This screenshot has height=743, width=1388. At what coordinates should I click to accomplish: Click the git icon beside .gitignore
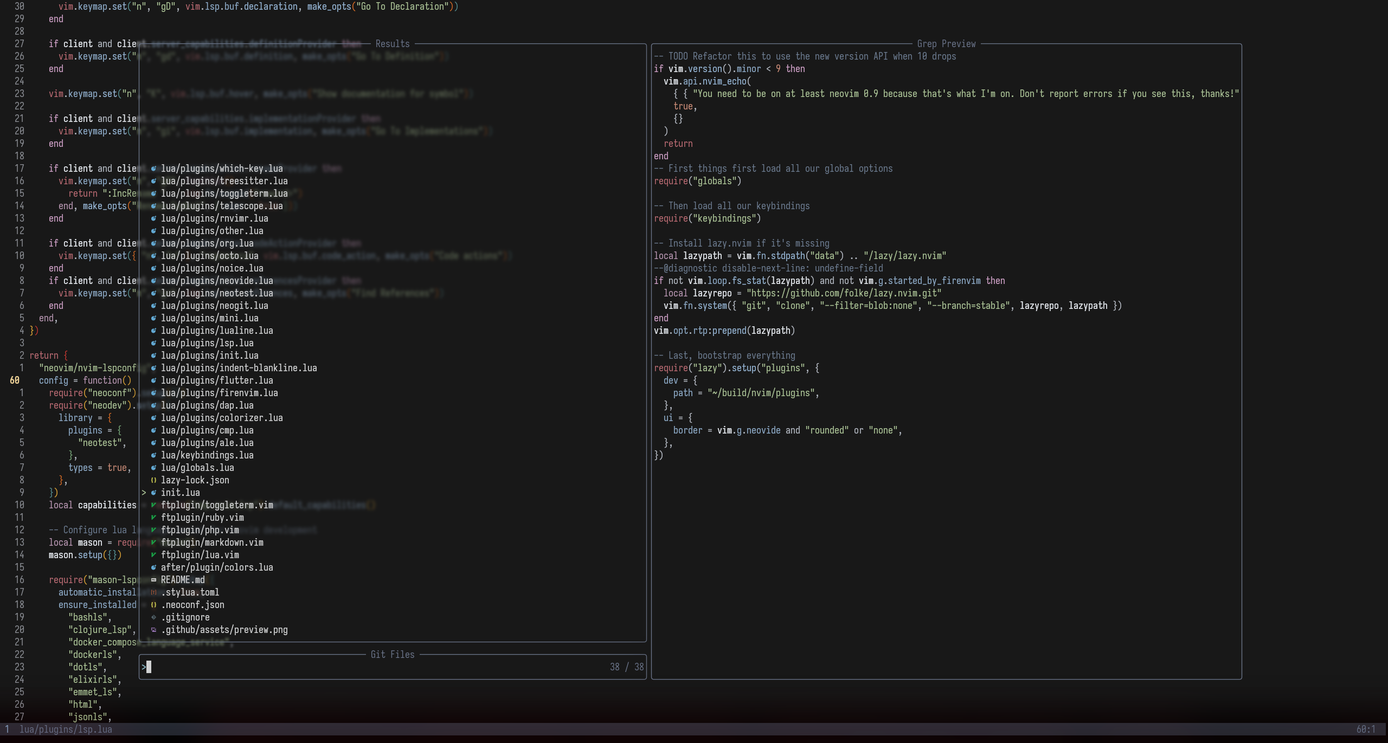153,617
